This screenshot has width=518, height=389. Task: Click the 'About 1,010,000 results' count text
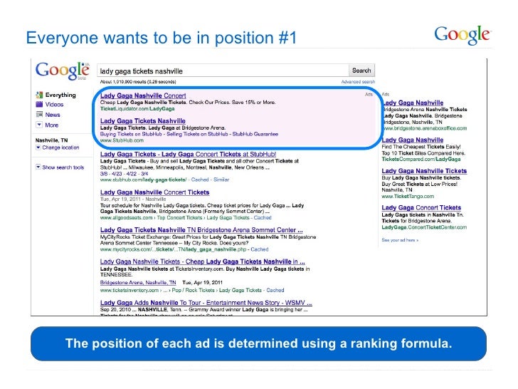[x=138, y=82]
